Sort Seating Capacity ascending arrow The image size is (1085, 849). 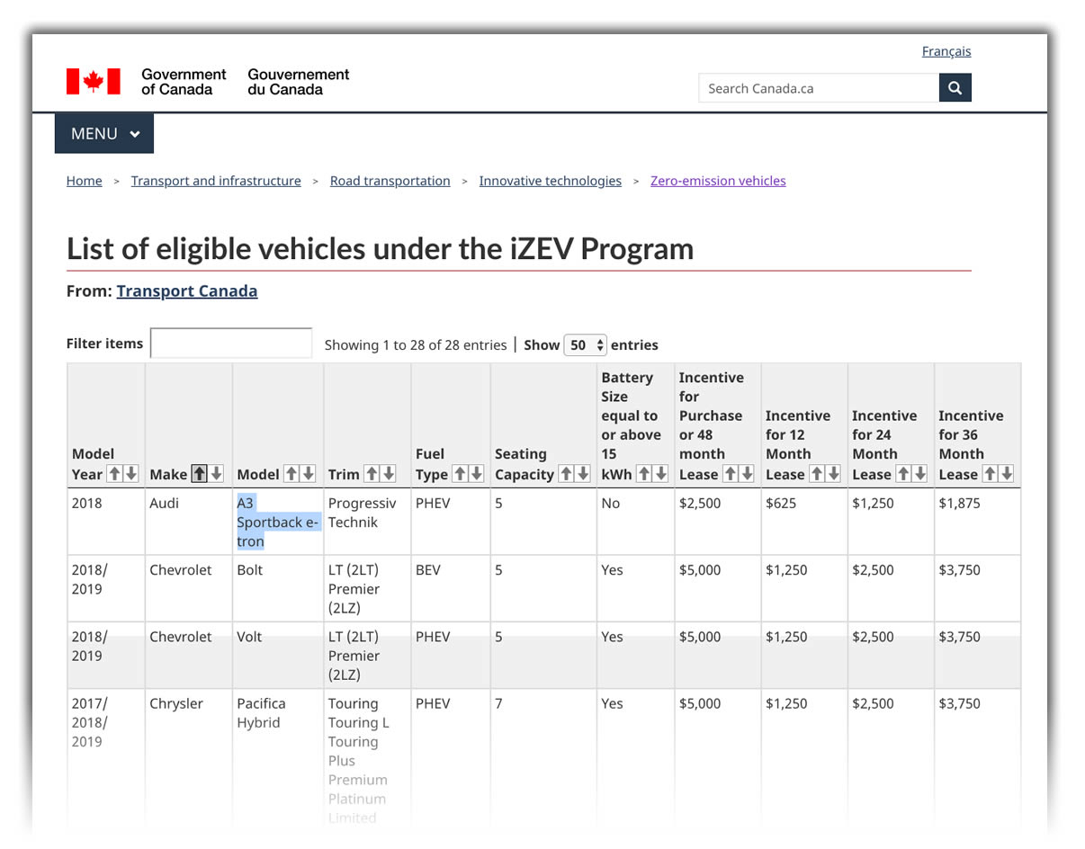click(566, 474)
